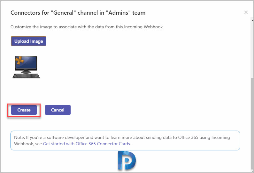Click the Upload Image button
The width and height of the screenshot is (254, 173).
[28, 41]
